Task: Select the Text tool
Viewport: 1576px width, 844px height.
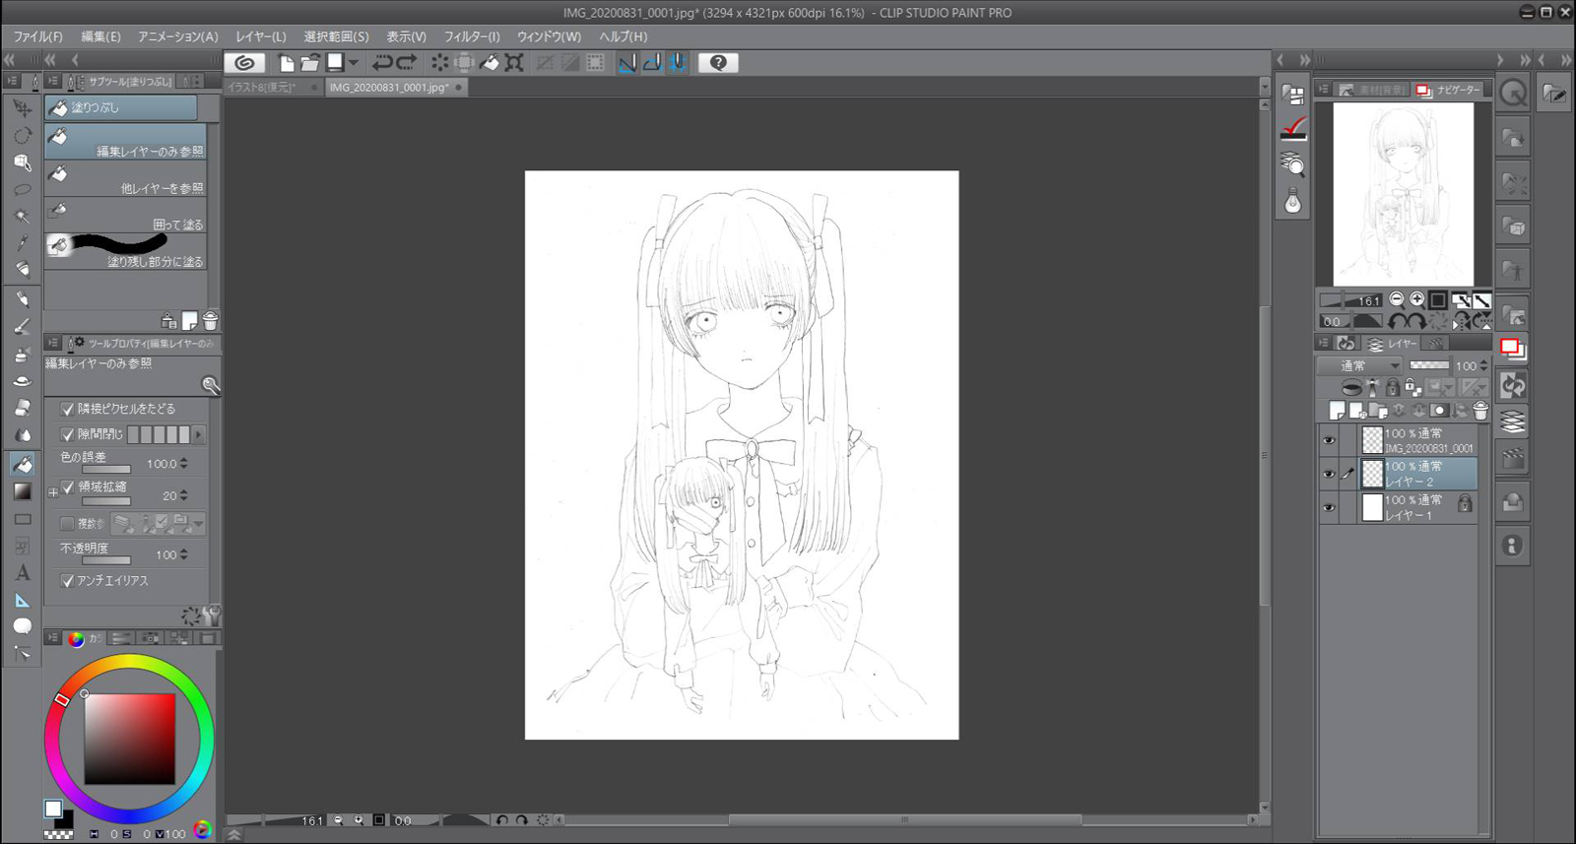Action: click(x=23, y=572)
